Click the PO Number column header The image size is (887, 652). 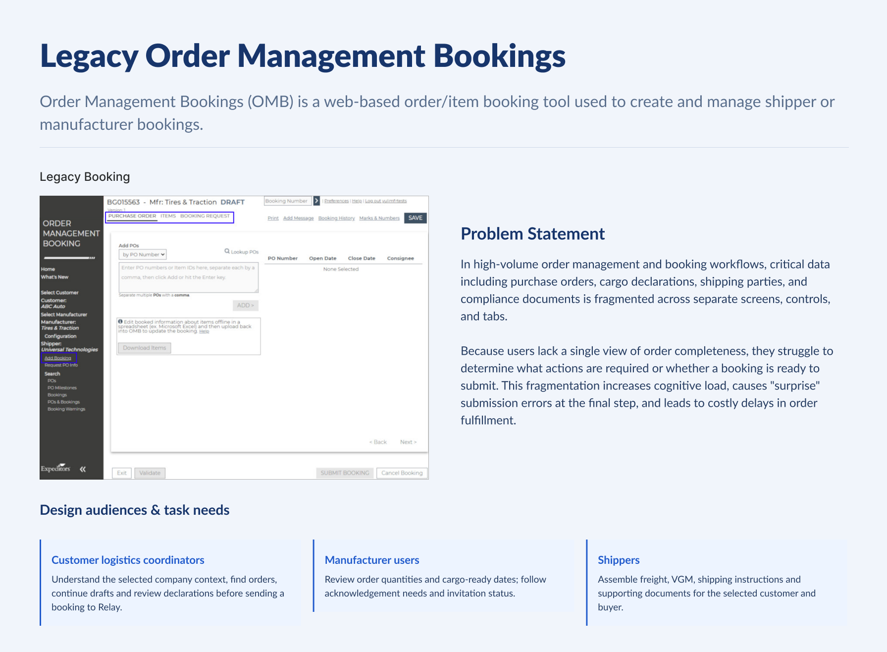(282, 258)
